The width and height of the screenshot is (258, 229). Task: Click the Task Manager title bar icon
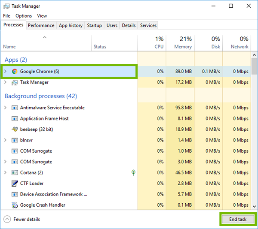(6, 6)
